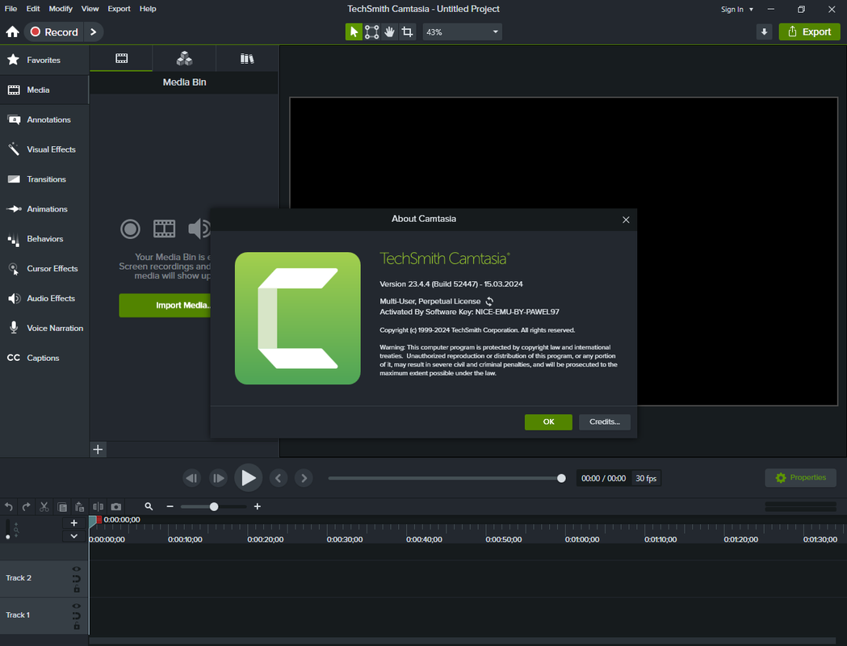Viewport: 847px width, 646px height.
Task: Click the Play button
Action: tap(248, 478)
